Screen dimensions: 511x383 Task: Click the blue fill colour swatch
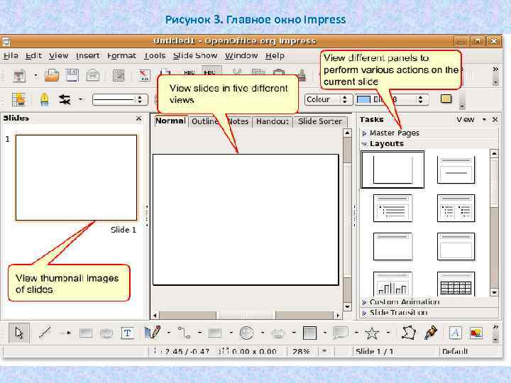tap(363, 100)
